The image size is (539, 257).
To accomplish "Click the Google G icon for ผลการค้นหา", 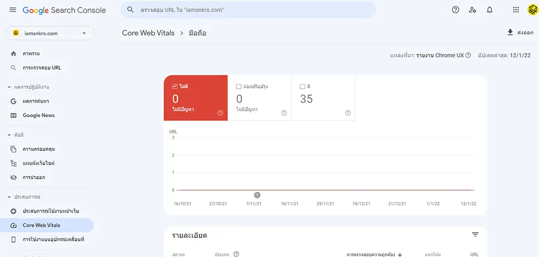I will coord(13,101).
